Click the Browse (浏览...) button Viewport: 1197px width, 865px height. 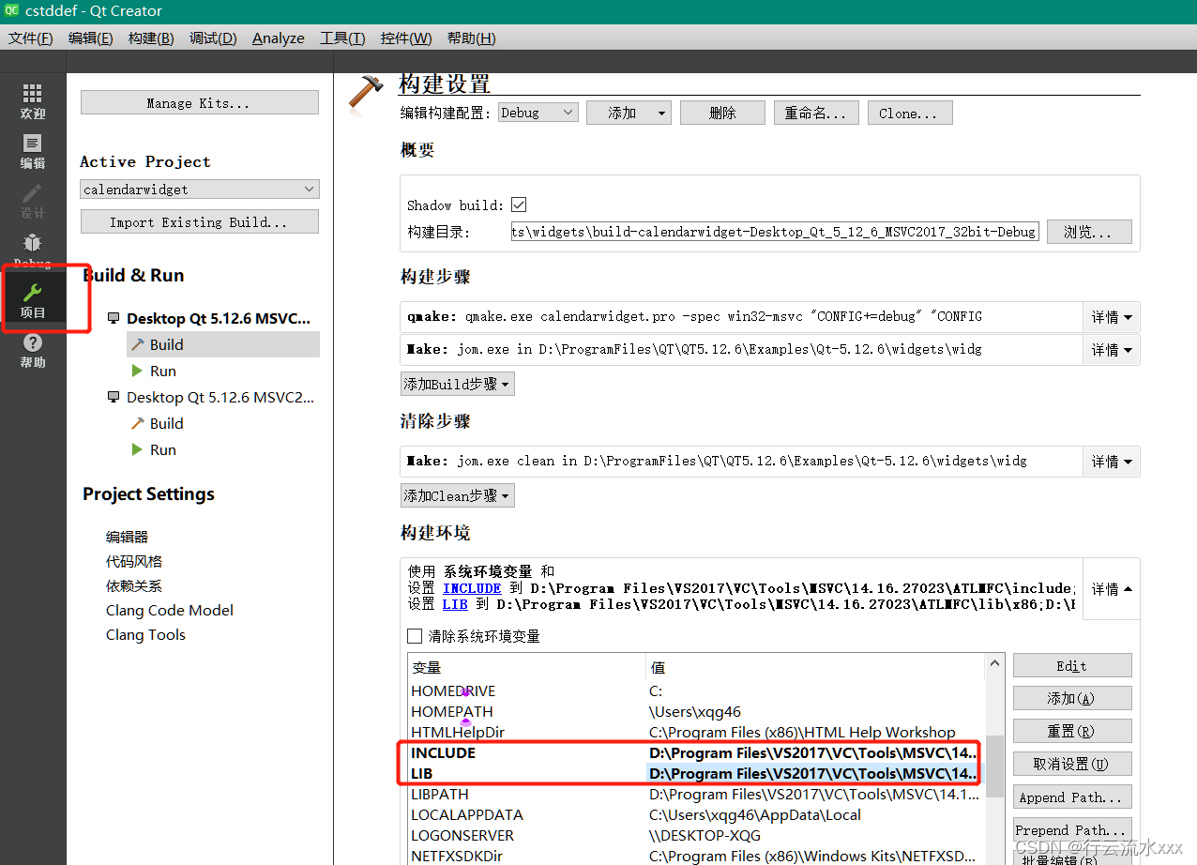[1089, 232]
